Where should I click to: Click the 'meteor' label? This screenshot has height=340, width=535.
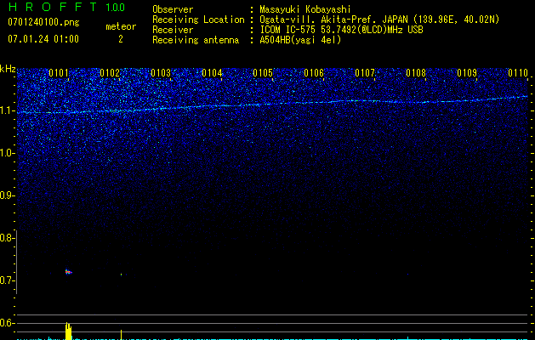[x=121, y=26]
